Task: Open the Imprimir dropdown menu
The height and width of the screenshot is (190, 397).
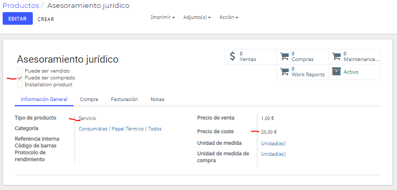Action: 163,17
